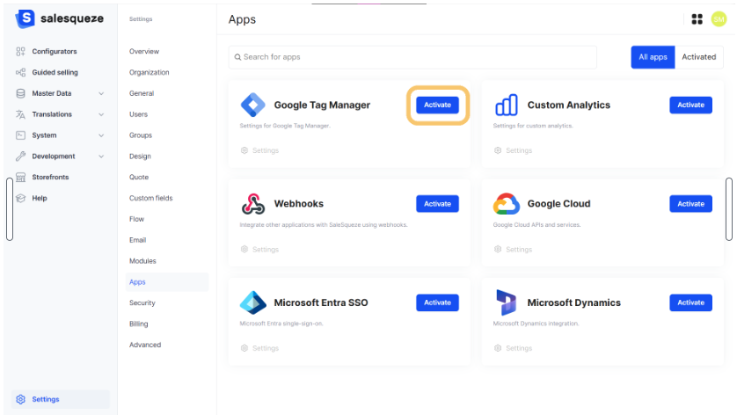The image size is (737, 415).
Task: Click the Microsoft Dynamics Settings gear icon
Action: point(498,348)
